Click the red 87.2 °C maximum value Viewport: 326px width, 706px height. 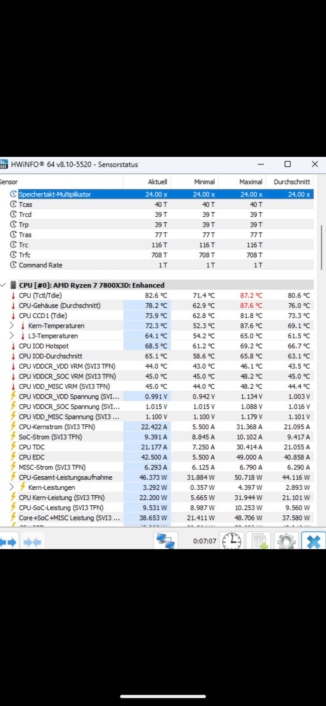251,295
